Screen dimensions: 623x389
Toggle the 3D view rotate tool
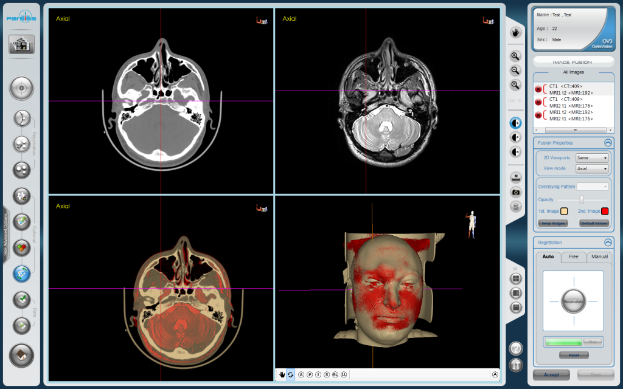pos(290,375)
